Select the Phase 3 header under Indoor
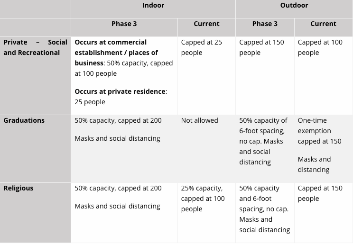This screenshot has height=244, width=353. coord(124,24)
